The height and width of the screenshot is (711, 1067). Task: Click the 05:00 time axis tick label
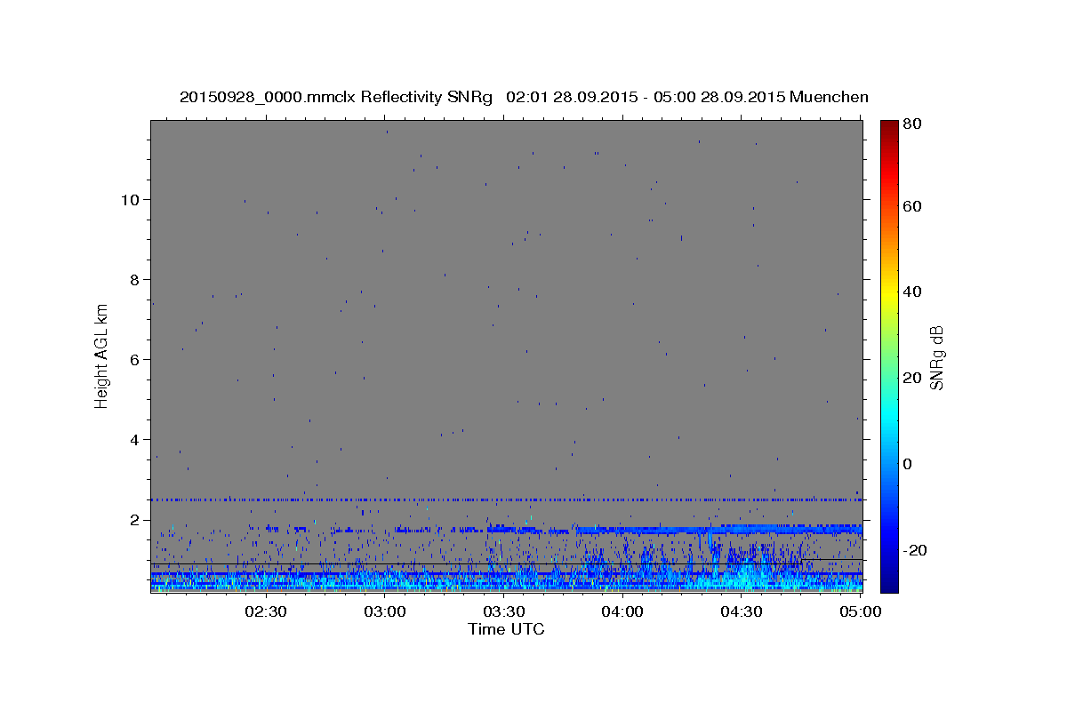pos(861,611)
